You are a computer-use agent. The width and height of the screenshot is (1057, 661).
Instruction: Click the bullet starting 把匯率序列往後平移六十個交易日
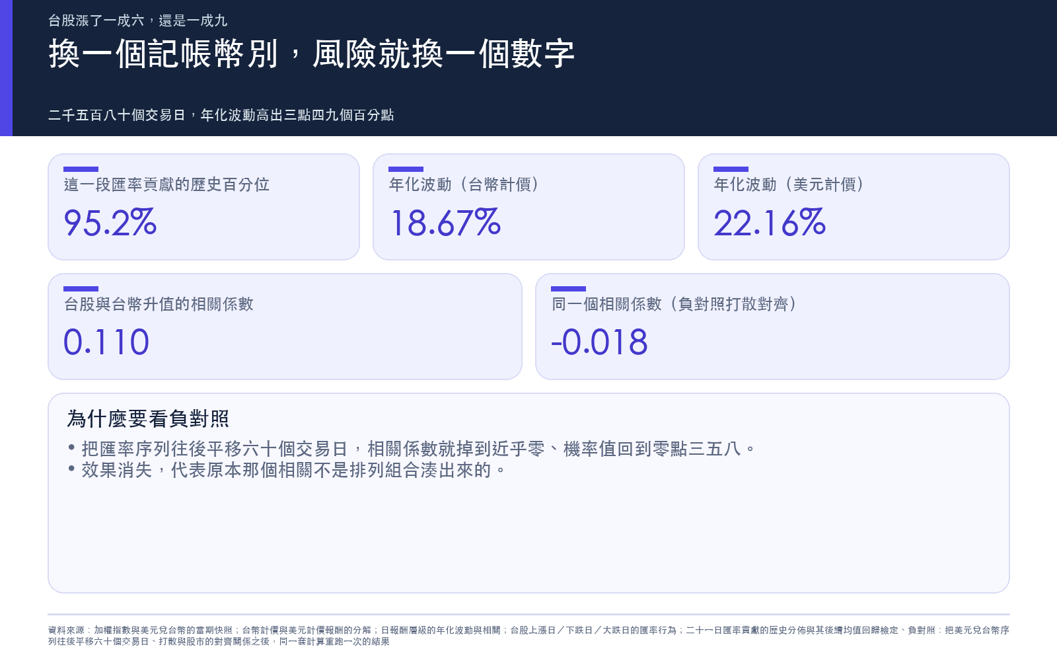click(x=412, y=449)
